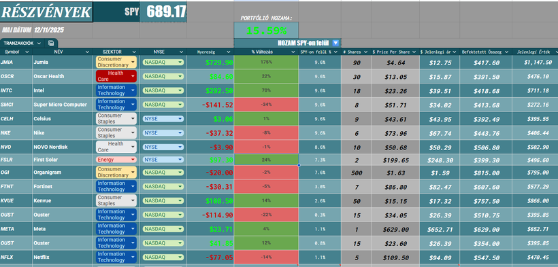Image resolution: width=558 pixels, height=267 pixels.
Task: Open the SPY-on felül % filter arrow
Action: (336, 52)
